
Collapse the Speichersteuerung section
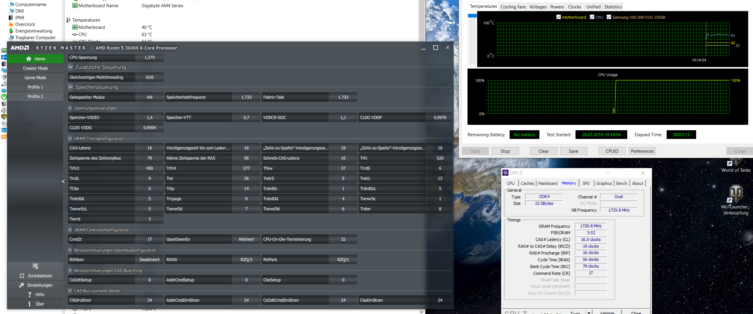coord(71,87)
